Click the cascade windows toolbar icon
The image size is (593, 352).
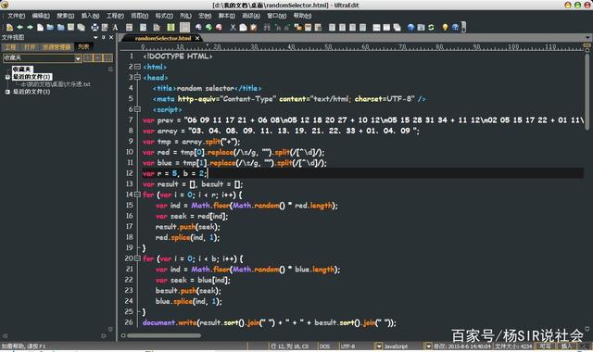tap(397, 27)
